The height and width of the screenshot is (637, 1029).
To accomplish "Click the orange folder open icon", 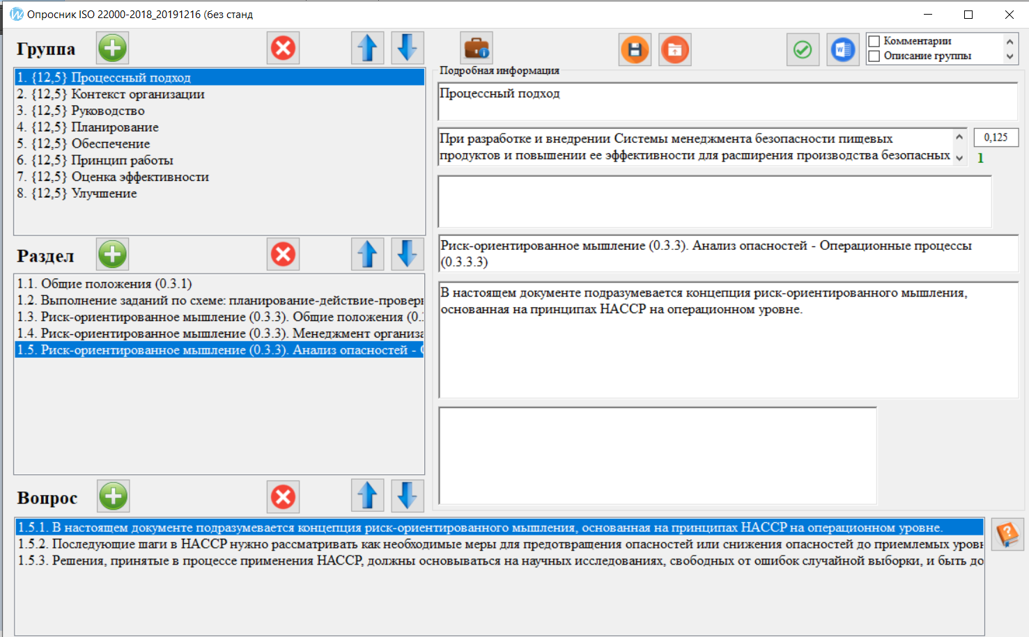I will (674, 50).
